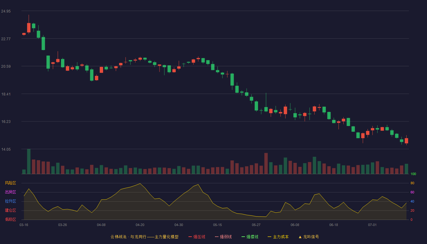
Task: Click the 龙吟信号 triangle legend icon
Action: point(300,237)
